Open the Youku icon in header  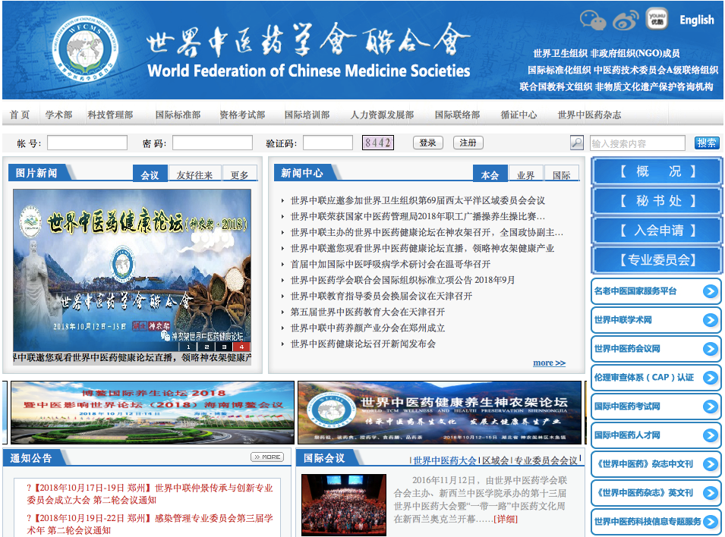(x=657, y=20)
